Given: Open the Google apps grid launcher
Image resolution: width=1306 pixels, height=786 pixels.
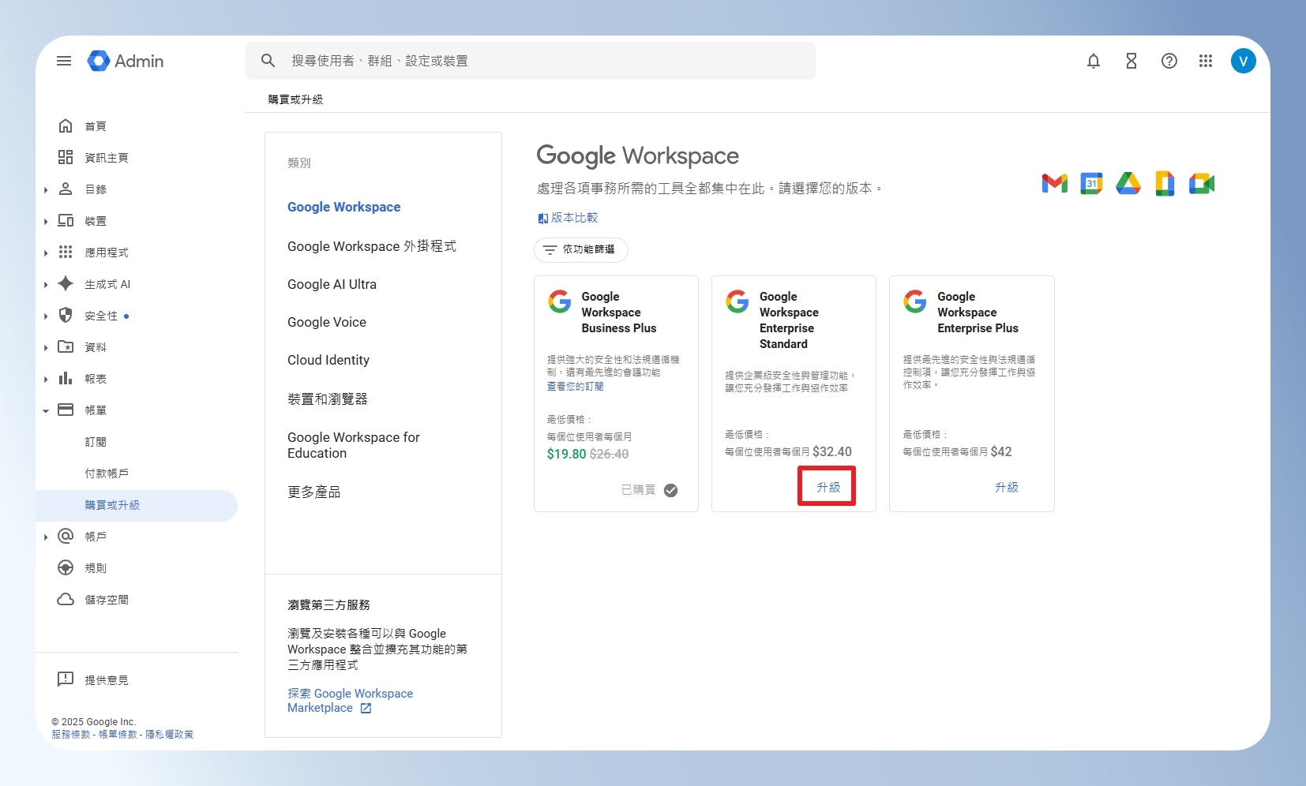Looking at the screenshot, I should point(1206,61).
